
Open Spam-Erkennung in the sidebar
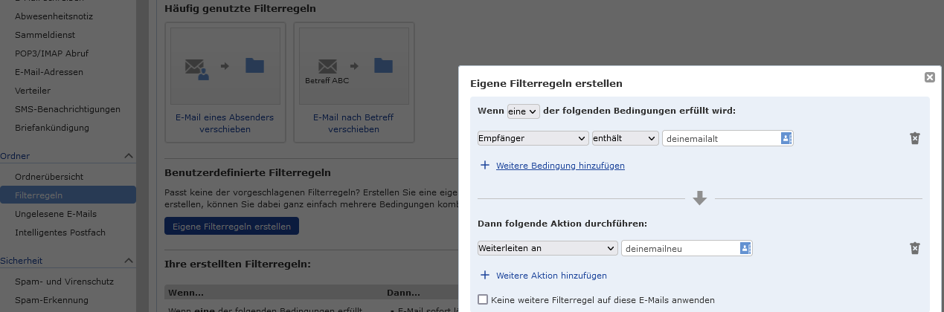[51, 300]
